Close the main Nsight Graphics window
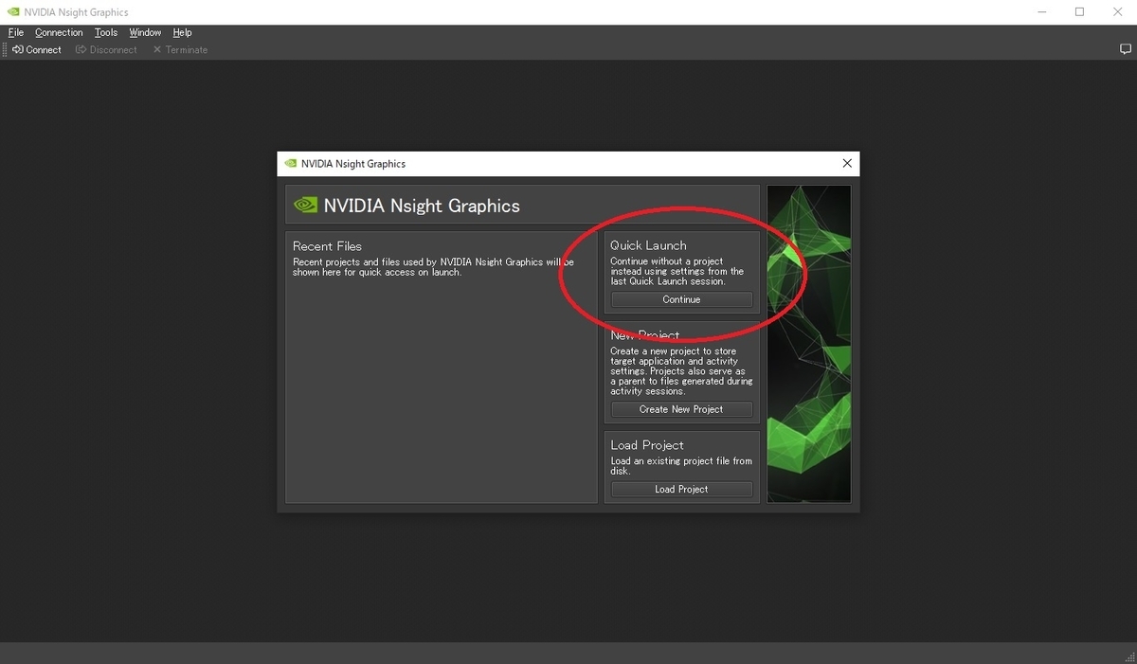Viewport: 1137px width, 664px height. tap(1117, 12)
